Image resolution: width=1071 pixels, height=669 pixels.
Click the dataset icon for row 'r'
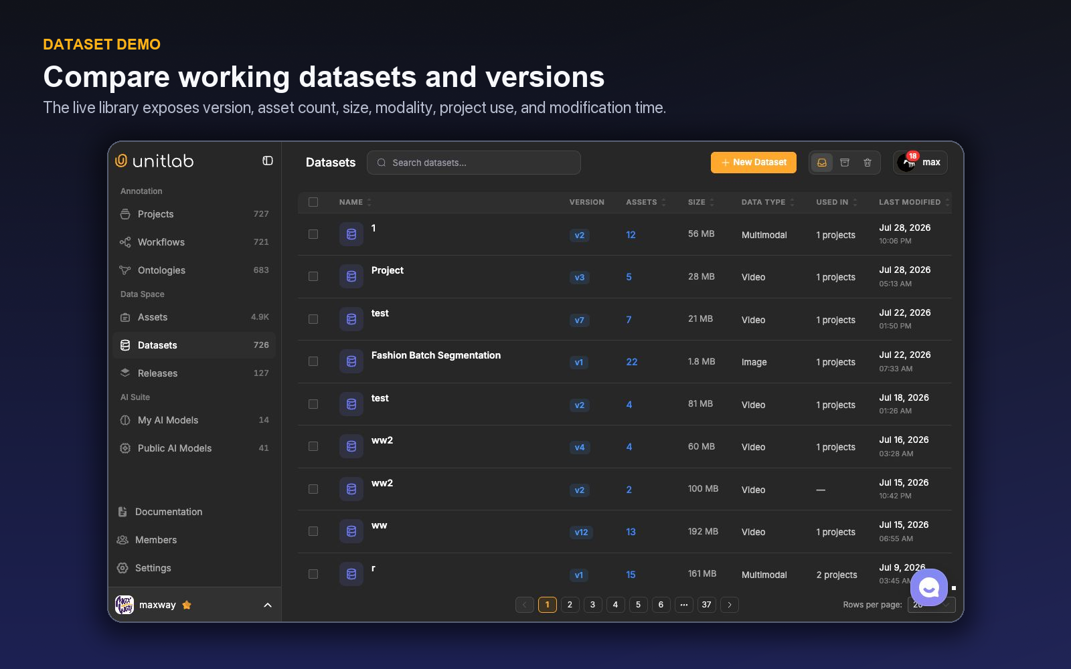tap(351, 574)
